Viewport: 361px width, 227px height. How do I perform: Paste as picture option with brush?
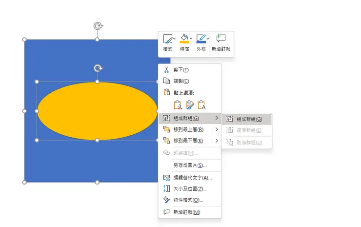(x=190, y=105)
